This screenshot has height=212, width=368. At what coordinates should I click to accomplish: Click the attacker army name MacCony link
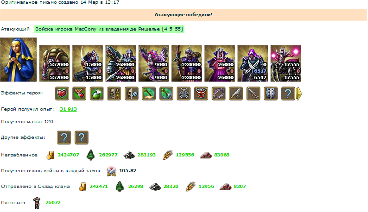tap(109, 29)
